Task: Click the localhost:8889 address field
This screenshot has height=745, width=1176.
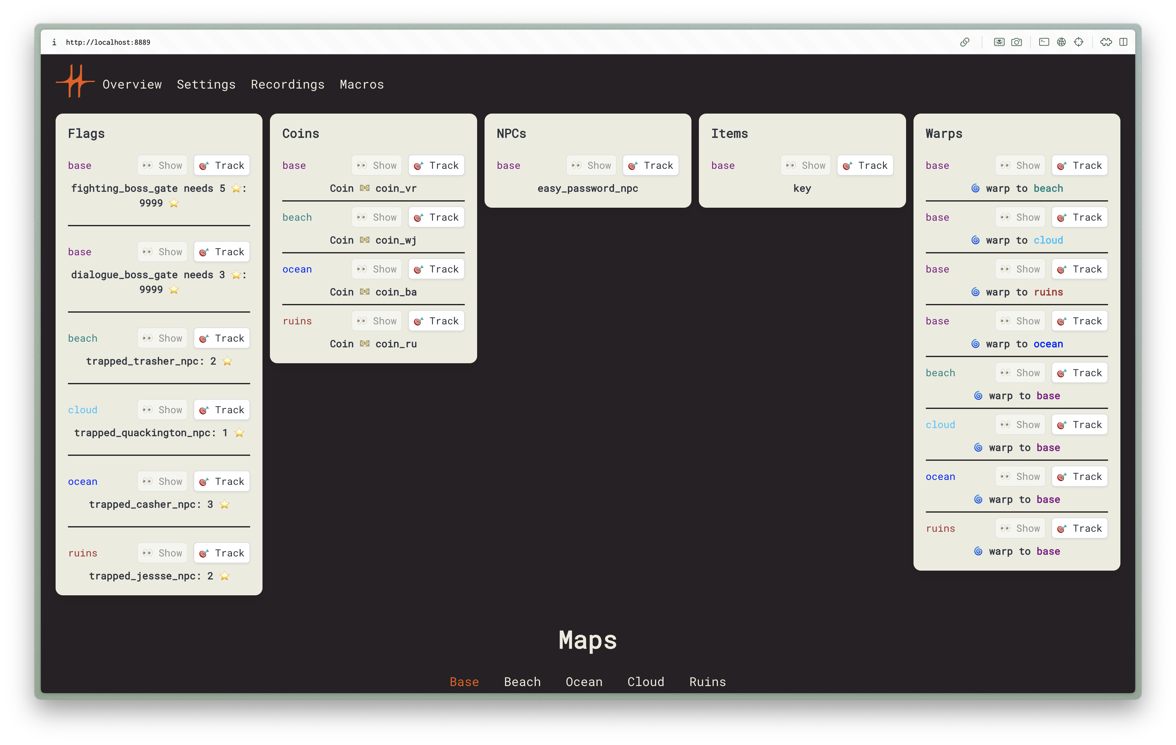Action: click(108, 43)
